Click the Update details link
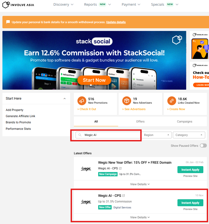 116,22
